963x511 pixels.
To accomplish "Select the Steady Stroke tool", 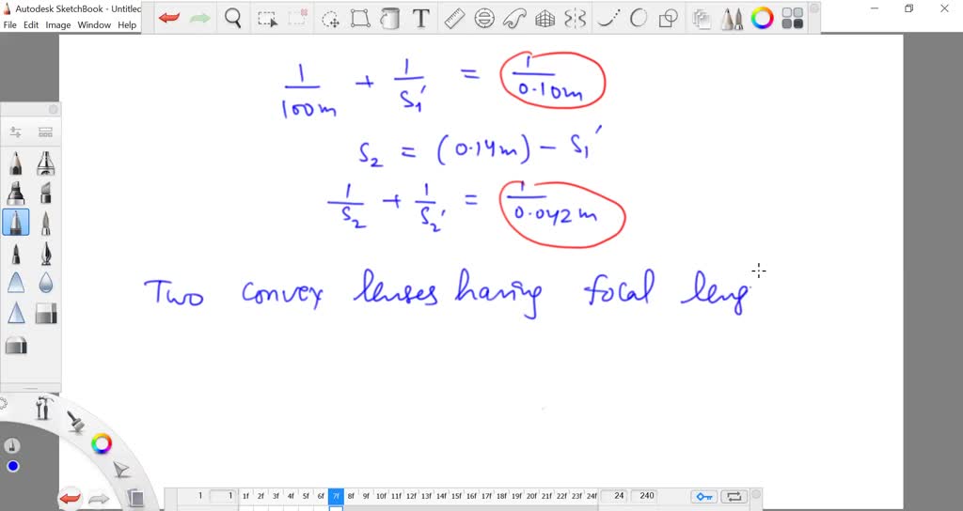I will (x=608, y=19).
